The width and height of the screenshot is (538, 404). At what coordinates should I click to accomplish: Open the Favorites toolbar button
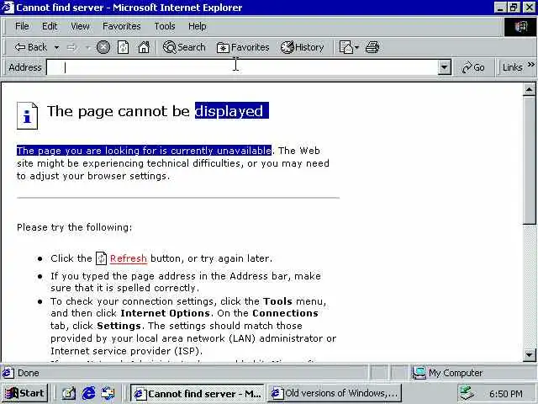click(x=243, y=47)
